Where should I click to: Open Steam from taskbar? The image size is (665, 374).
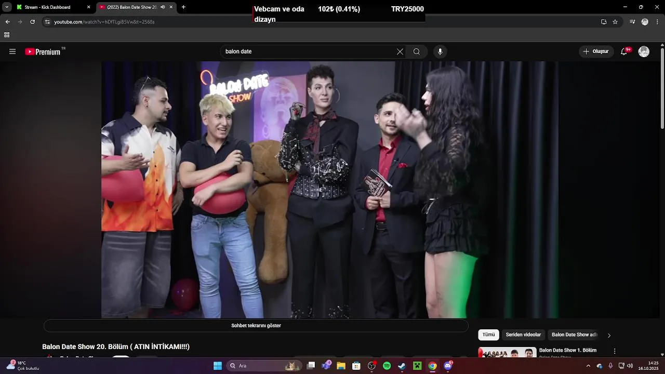402,366
